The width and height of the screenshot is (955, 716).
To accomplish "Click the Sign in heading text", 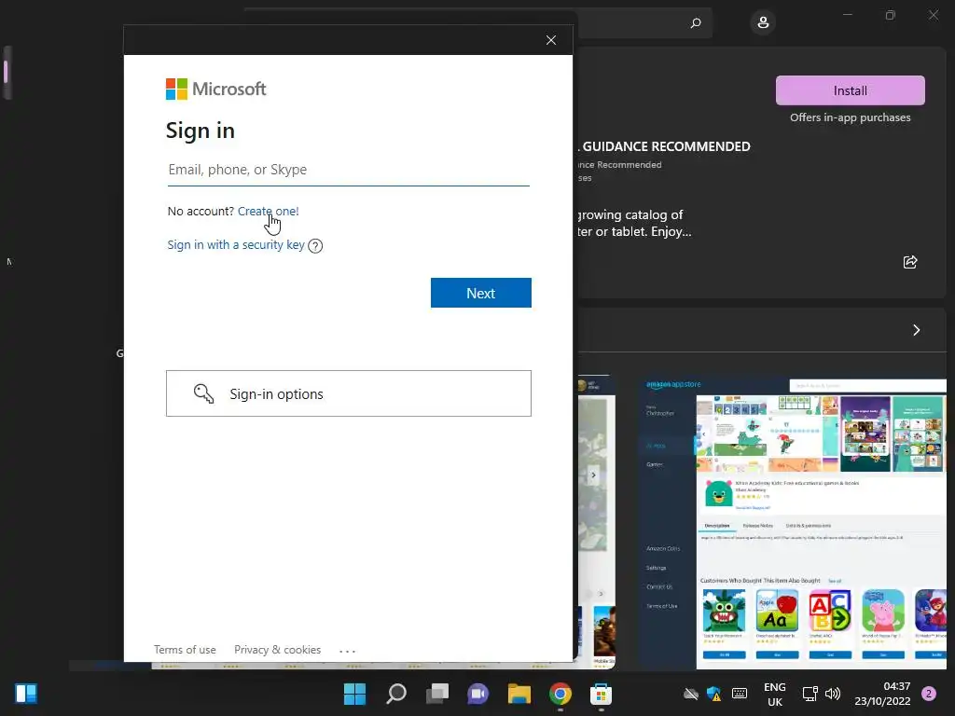I will coord(201,131).
